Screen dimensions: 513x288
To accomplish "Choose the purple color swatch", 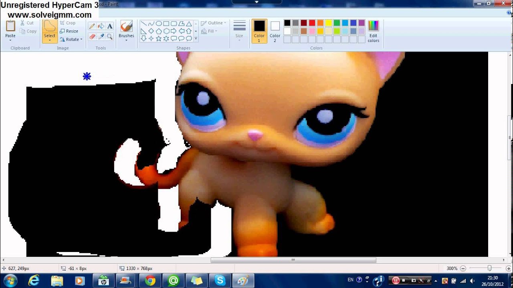I will (x=362, y=23).
